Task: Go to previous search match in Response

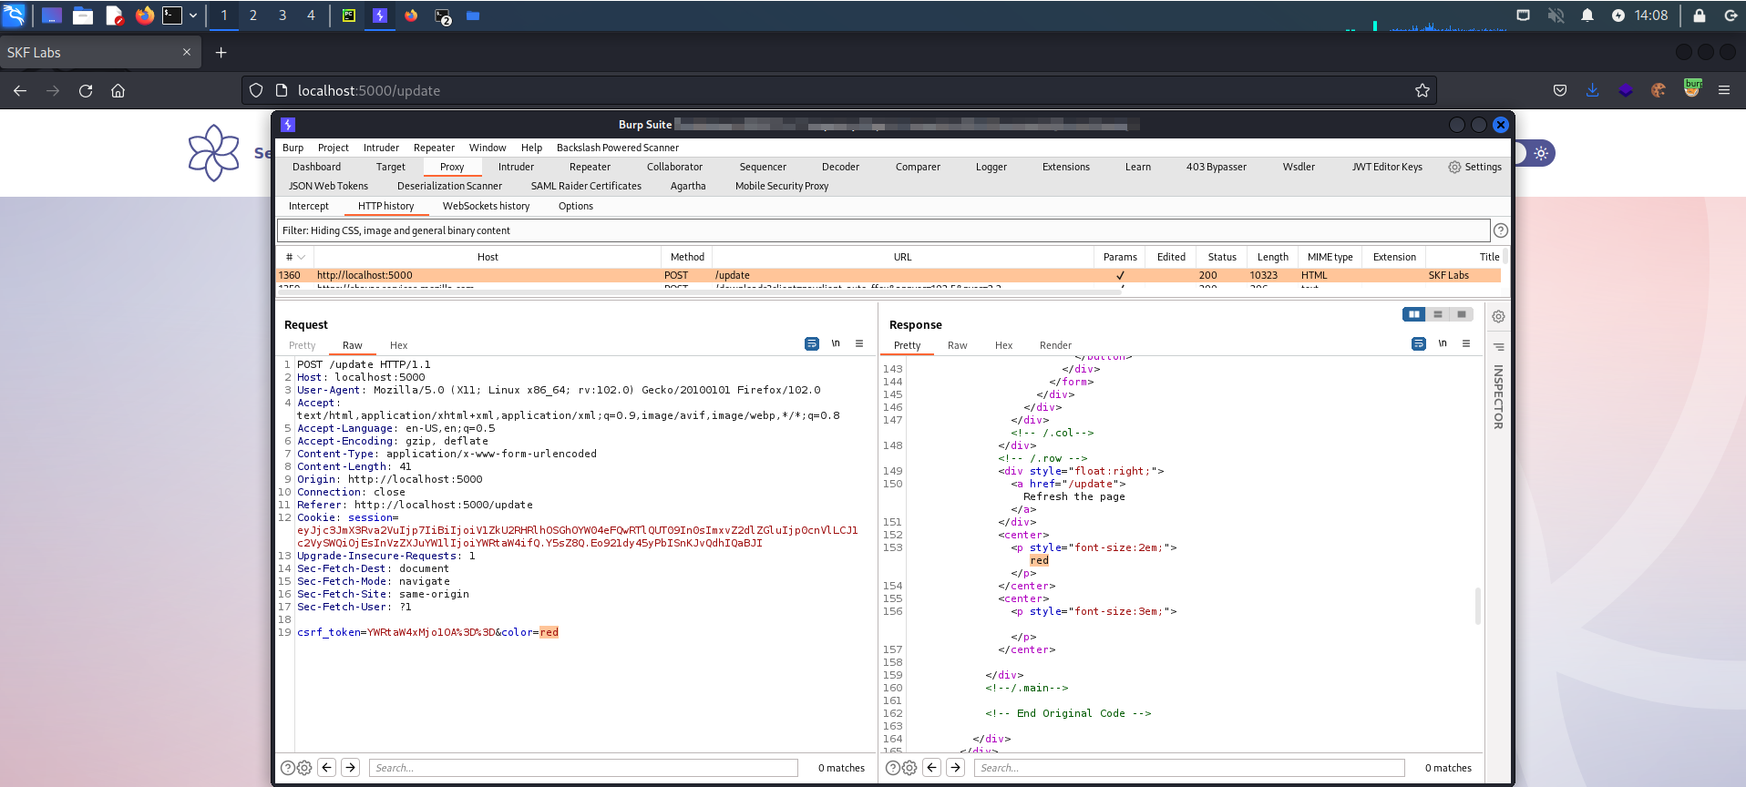Action: click(x=931, y=768)
